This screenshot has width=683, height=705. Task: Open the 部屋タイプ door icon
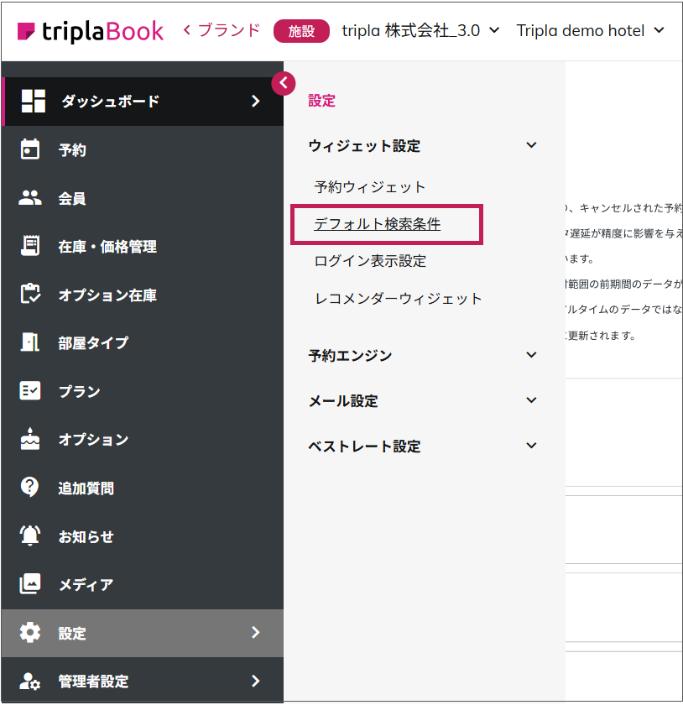[30, 342]
